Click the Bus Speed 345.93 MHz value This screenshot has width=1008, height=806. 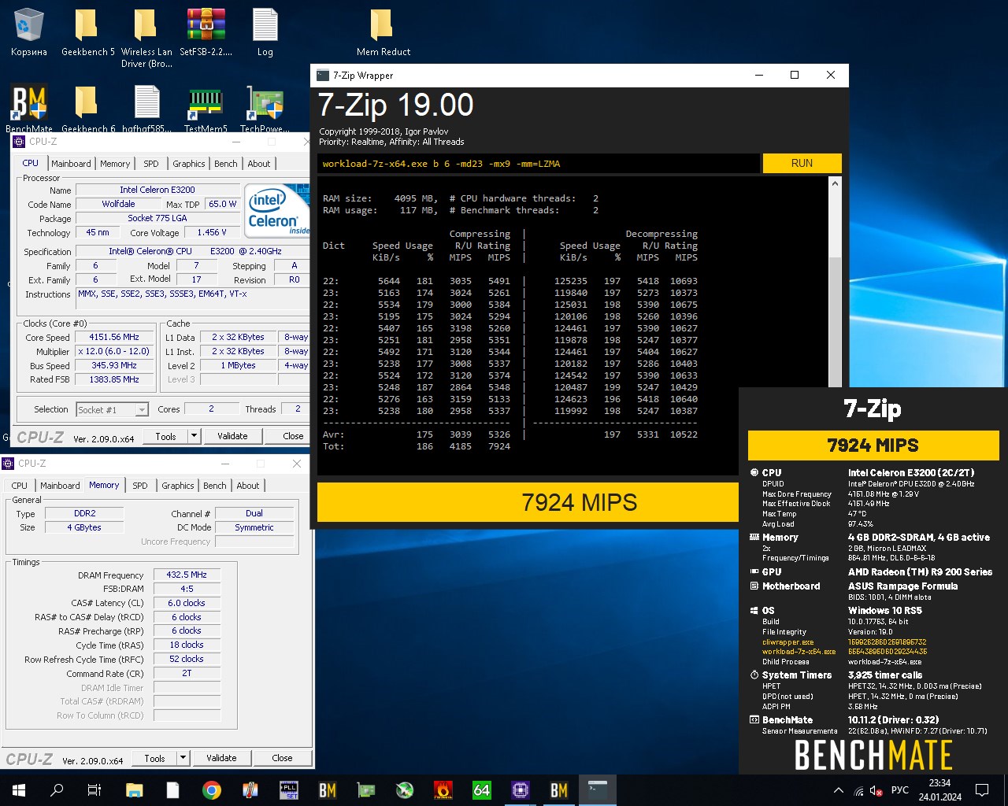(114, 365)
